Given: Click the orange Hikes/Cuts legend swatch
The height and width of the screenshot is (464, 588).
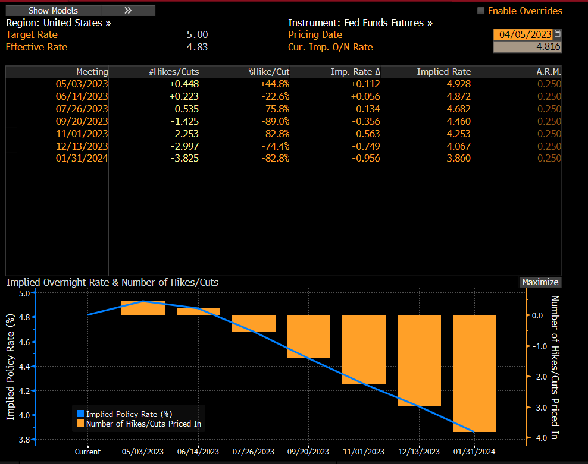Looking at the screenshot, I should coord(80,424).
